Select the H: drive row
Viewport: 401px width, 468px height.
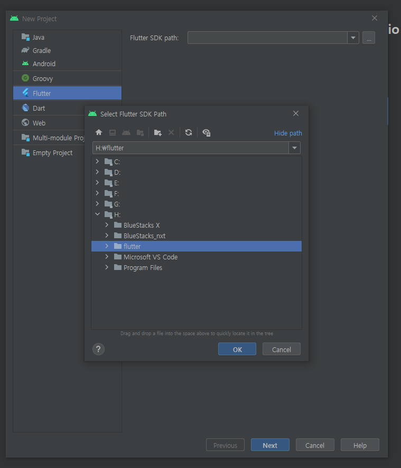point(197,214)
